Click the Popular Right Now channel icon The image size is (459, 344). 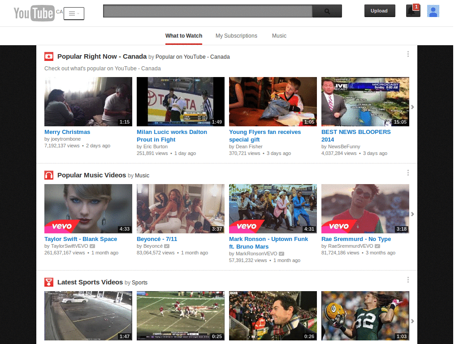pyautogui.click(x=49, y=56)
